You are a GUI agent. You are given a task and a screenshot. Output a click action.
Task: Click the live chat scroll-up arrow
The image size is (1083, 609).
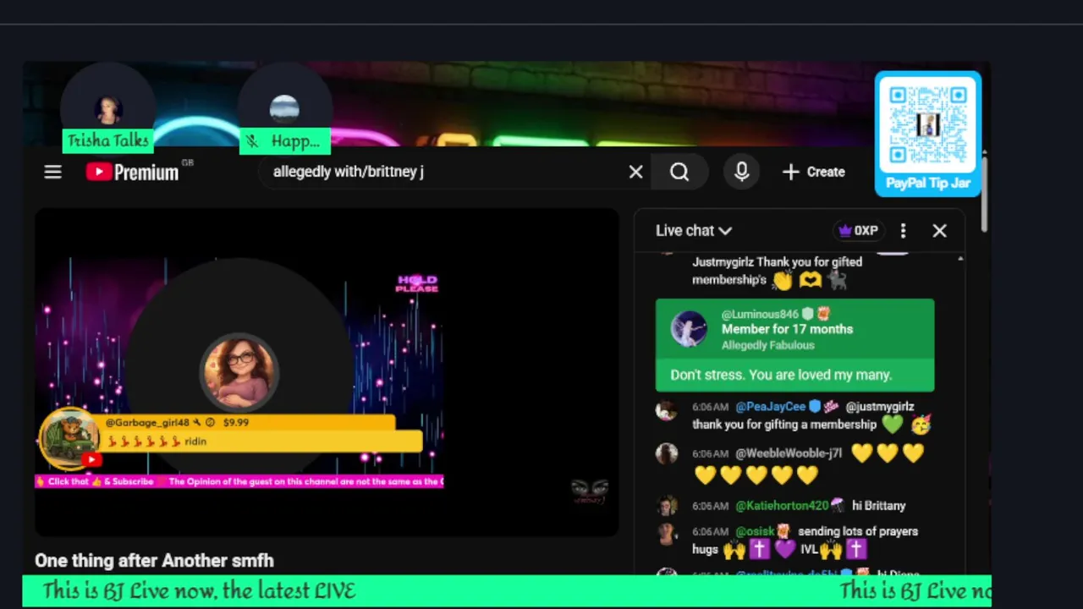click(960, 258)
